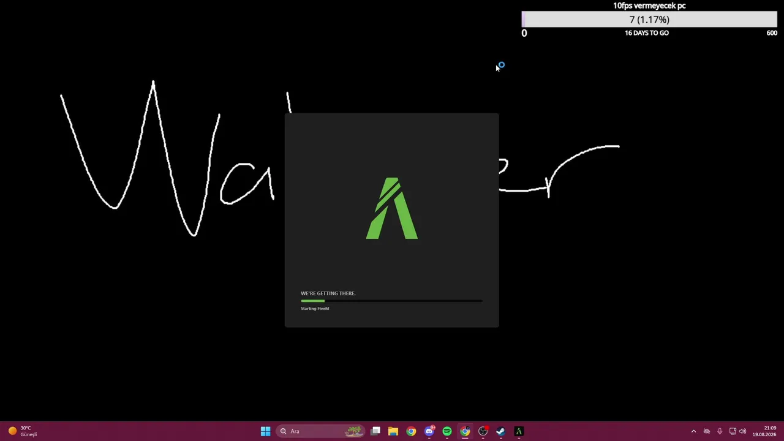Viewport: 784px width, 441px height.
Task: Click the taskbar search box labeled Ara
Action: click(x=320, y=431)
